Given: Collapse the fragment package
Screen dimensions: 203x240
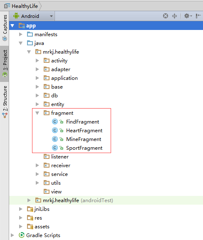Looking at the screenshot, I should point(37,113).
